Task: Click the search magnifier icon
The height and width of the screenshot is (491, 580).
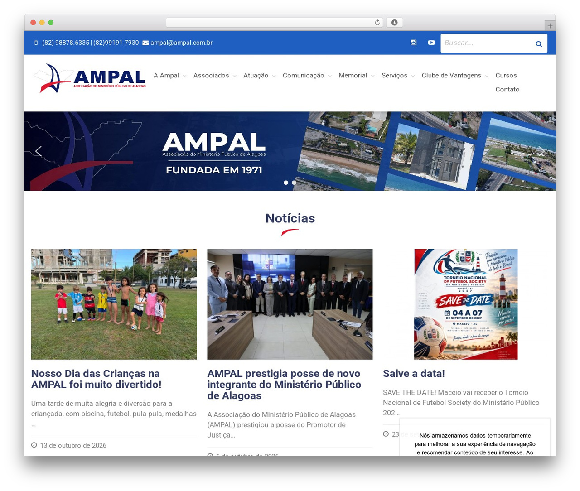Action: tap(539, 44)
